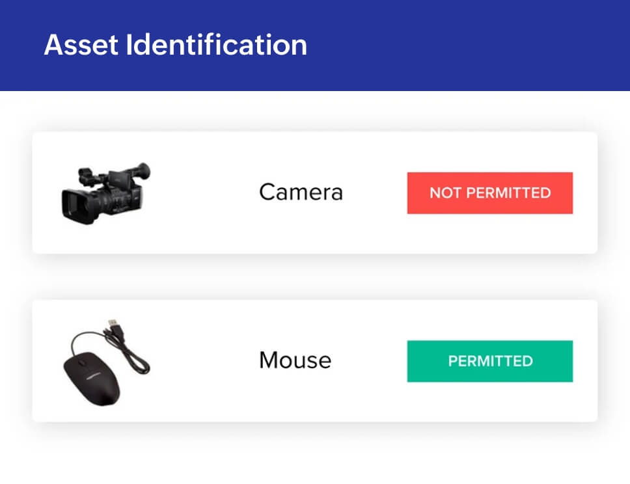Click the camcorder's front lens hood
The image size is (630, 484).
pyautogui.click(x=74, y=206)
